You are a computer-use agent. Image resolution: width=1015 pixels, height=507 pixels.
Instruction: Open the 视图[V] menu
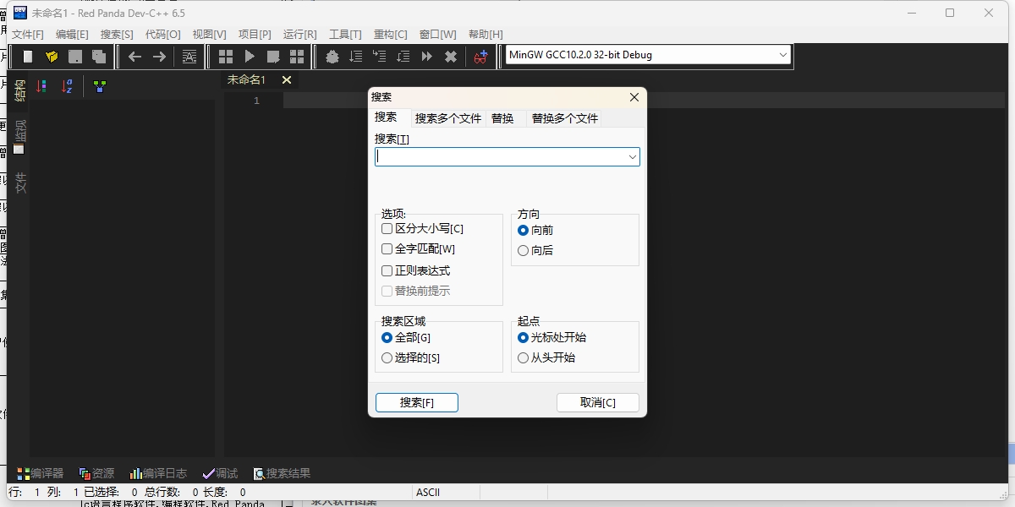209,35
